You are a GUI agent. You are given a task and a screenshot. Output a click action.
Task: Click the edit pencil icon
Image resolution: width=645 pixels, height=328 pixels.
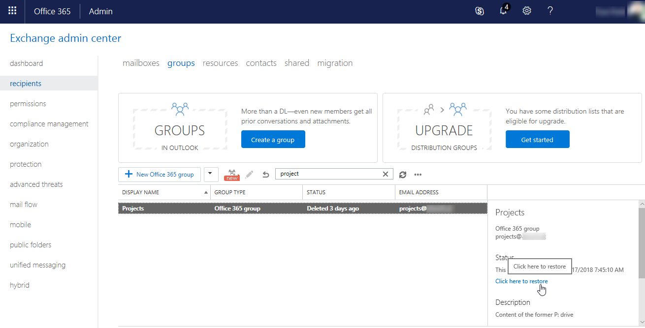click(250, 174)
